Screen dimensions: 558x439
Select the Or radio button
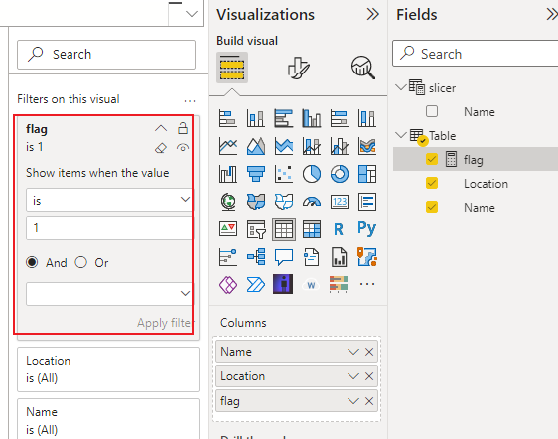[x=81, y=262]
